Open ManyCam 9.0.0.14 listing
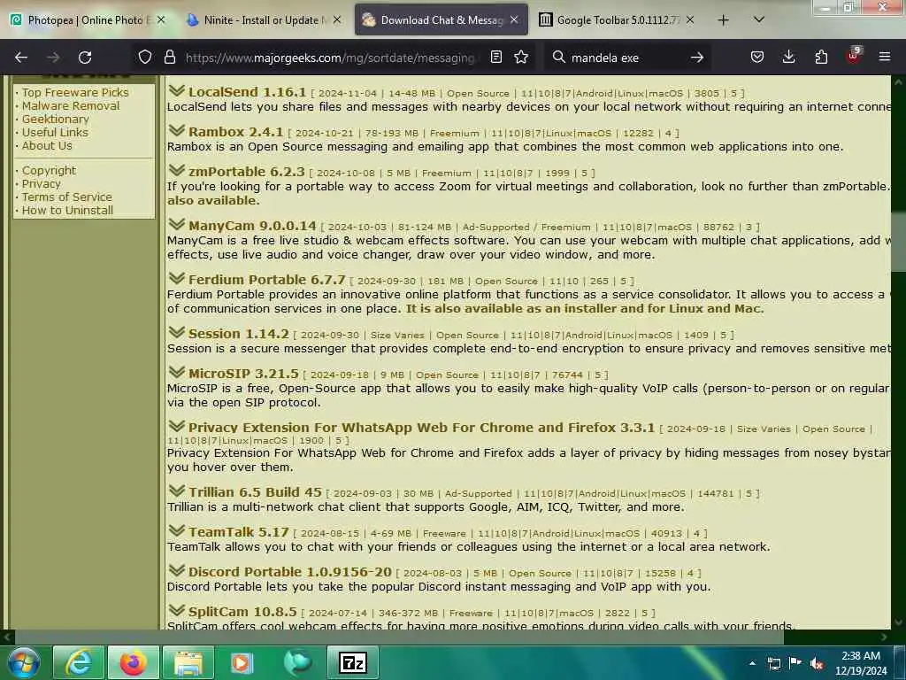 [252, 226]
